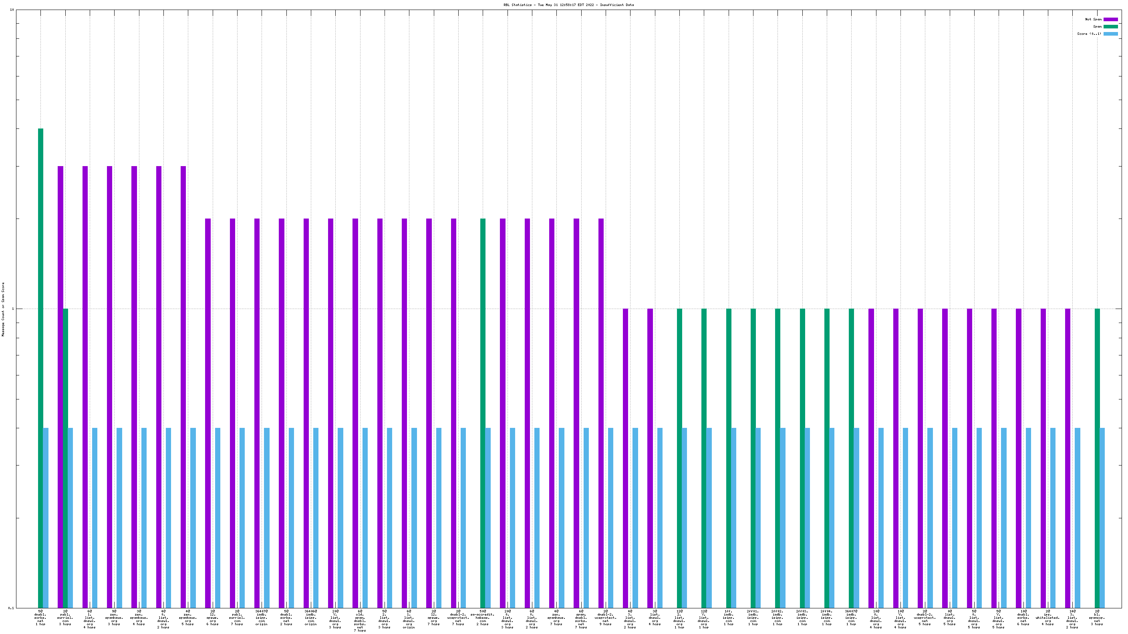Viewport: 1128px width, 634px height.
Task: Click the y-axis tick label 0.1
Action: tap(11, 608)
